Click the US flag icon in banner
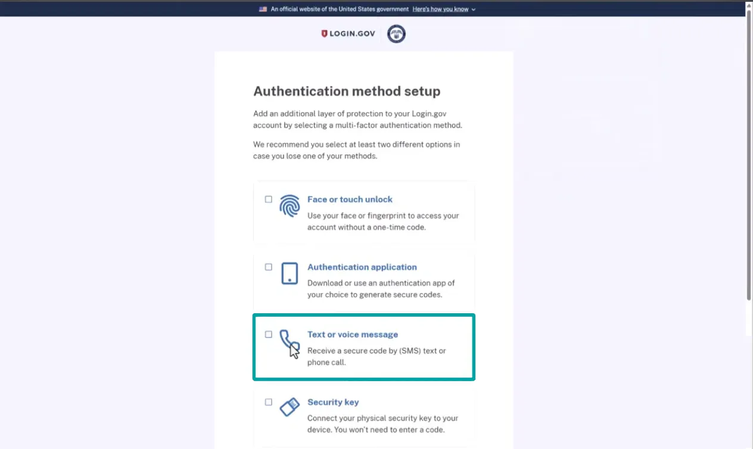 click(263, 9)
